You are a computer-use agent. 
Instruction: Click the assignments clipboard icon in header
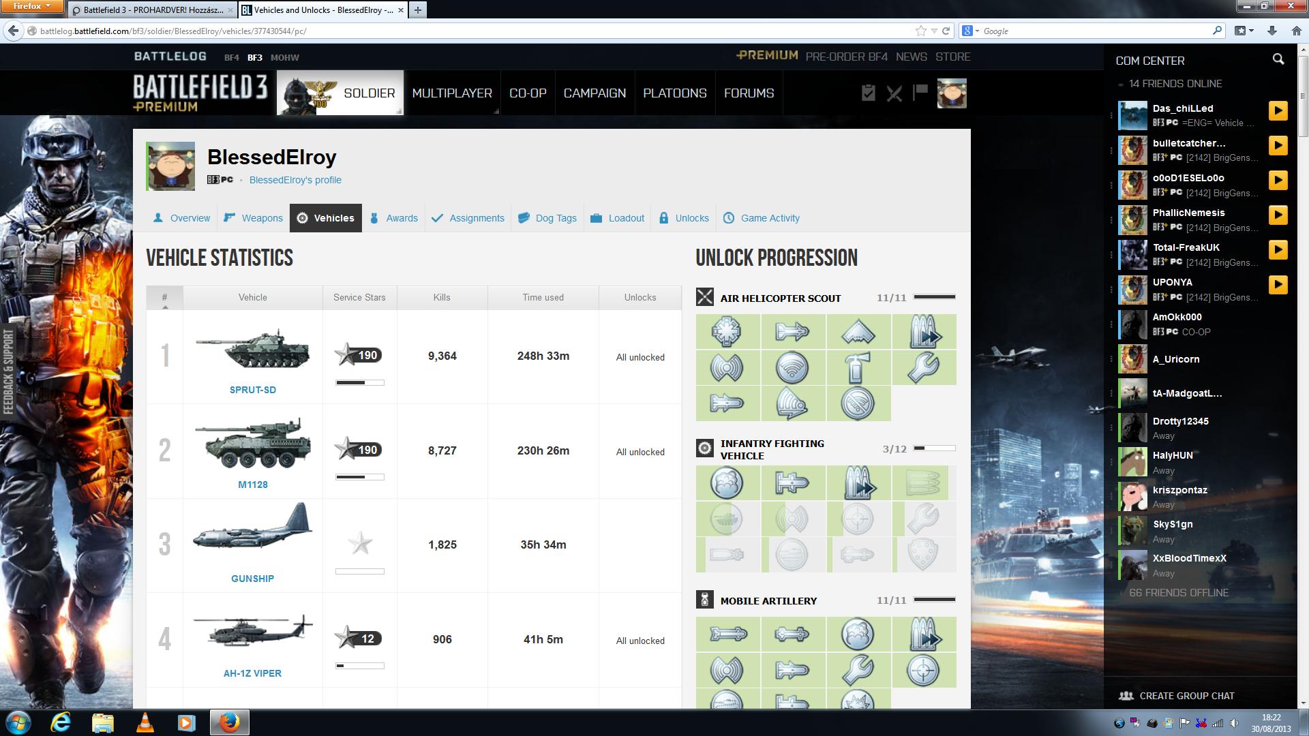coord(868,93)
